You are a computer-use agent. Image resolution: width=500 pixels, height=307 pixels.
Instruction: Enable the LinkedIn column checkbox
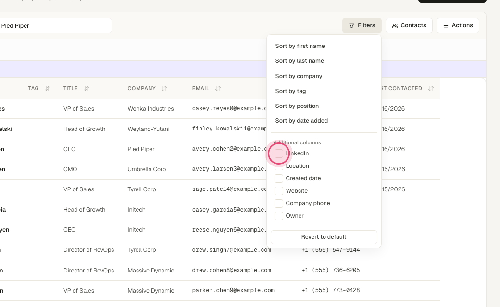click(279, 153)
